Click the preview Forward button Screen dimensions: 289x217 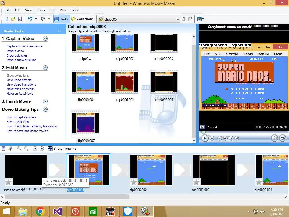(237, 138)
